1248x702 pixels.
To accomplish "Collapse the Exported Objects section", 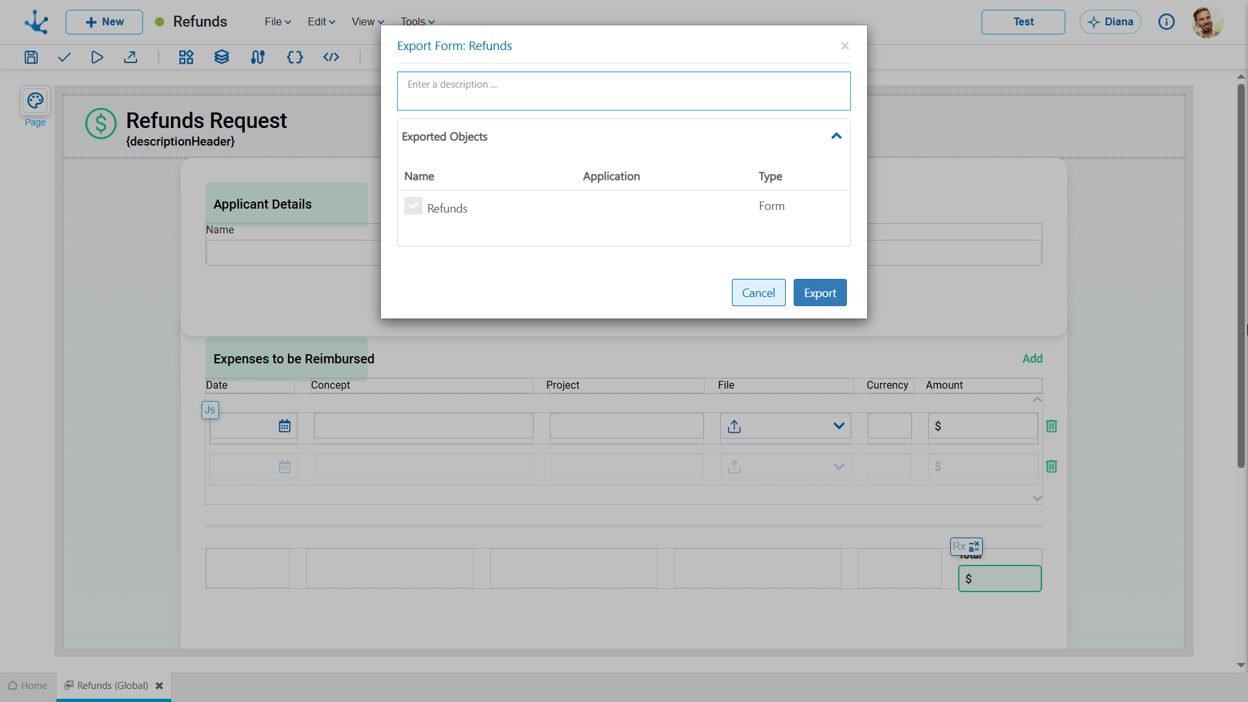I will click(x=837, y=136).
